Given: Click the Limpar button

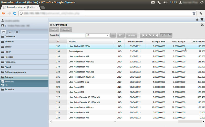Looking at the screenshot, I should point(131,35).
